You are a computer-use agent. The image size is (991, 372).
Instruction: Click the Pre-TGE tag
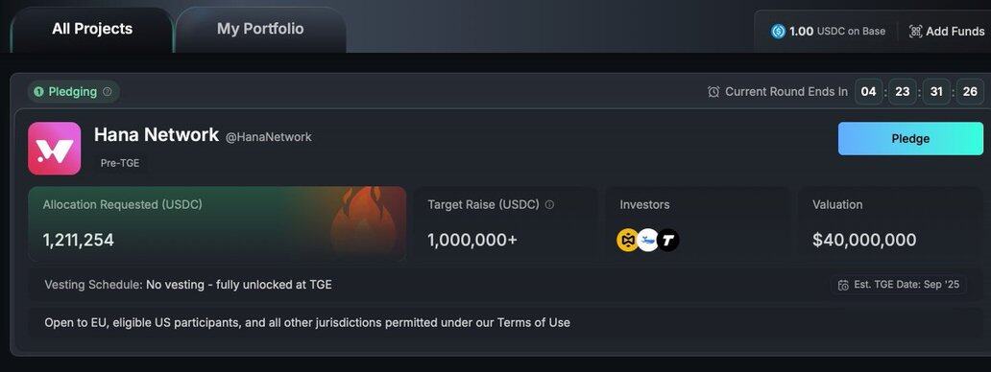coord(120,163)
